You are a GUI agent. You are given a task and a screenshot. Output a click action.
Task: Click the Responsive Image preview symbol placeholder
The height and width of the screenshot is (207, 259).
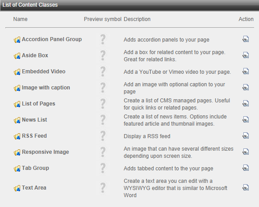(103, 152)
